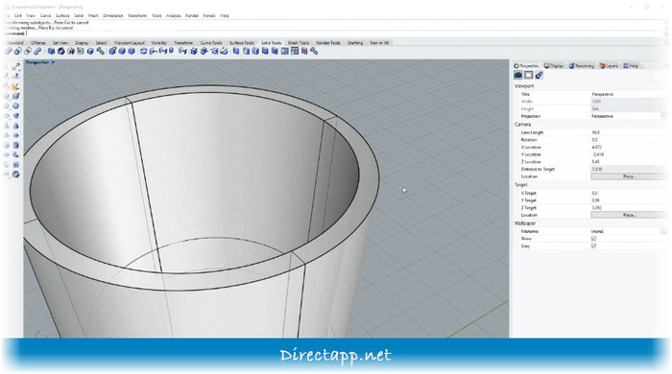Select the sphere solid tool in sidebar
This screenshot has height=374, width=672.
[x=16, y=106]
